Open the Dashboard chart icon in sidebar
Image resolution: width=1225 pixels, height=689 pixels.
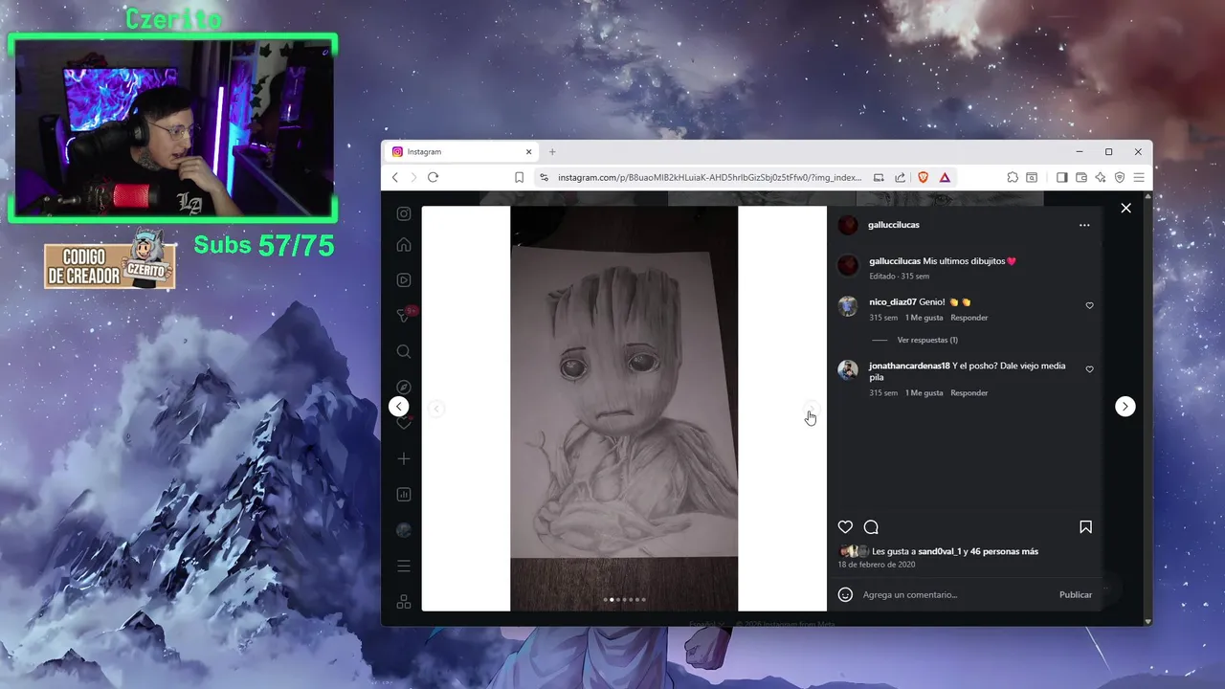point(404,495)
